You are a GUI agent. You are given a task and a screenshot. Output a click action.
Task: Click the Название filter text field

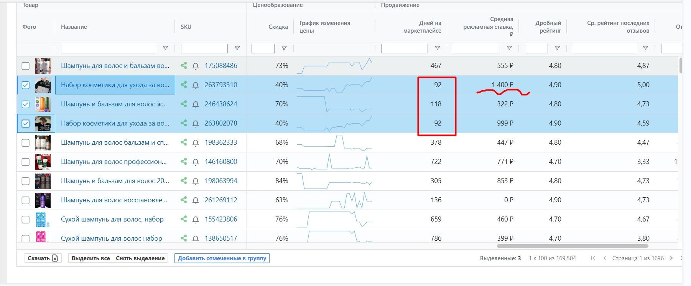point(108,48)
